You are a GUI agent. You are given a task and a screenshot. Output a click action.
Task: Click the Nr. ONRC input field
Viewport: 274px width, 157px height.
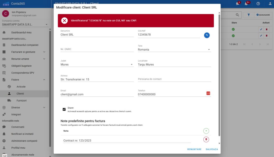(x=97, y=49)
